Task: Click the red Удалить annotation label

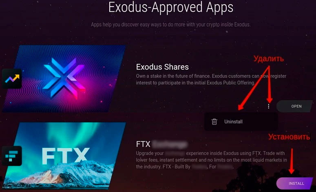Action: (268, 58)
